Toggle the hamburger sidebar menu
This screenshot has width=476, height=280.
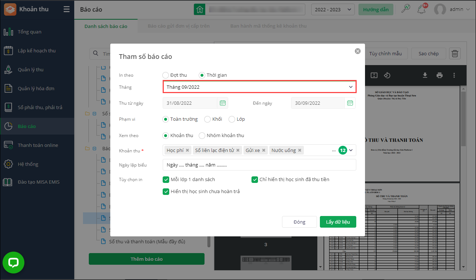(x=66, y=9)
